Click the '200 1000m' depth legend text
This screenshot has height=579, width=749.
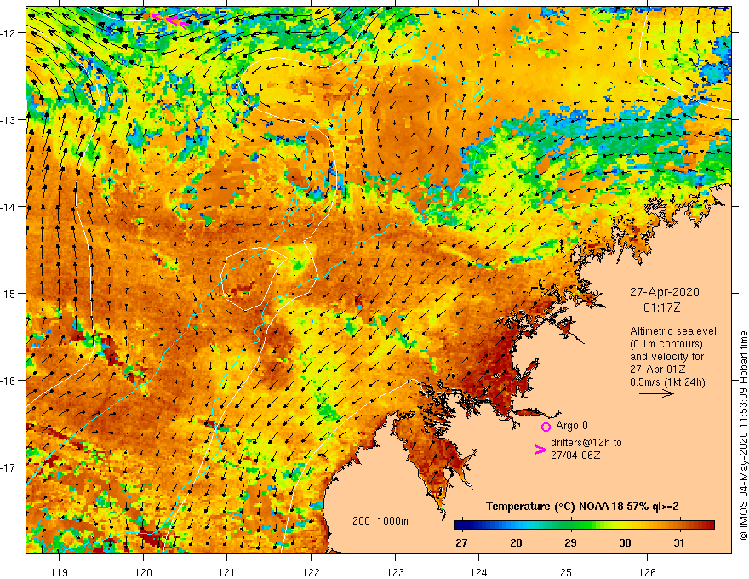pos(380,521)
